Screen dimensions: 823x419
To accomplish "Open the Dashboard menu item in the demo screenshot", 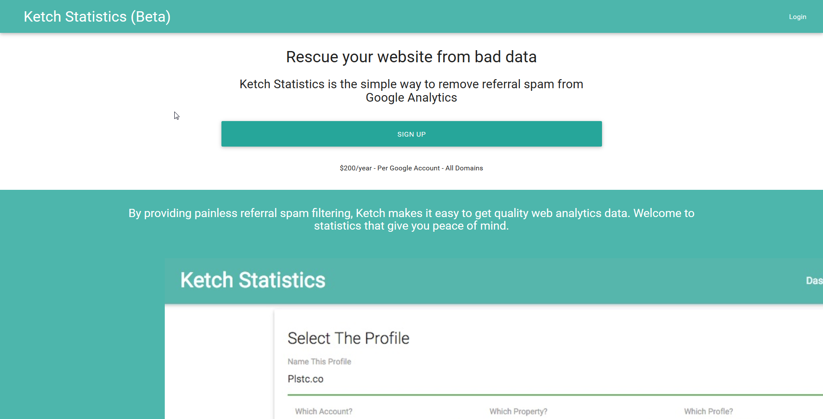I will tap(813, 281).
